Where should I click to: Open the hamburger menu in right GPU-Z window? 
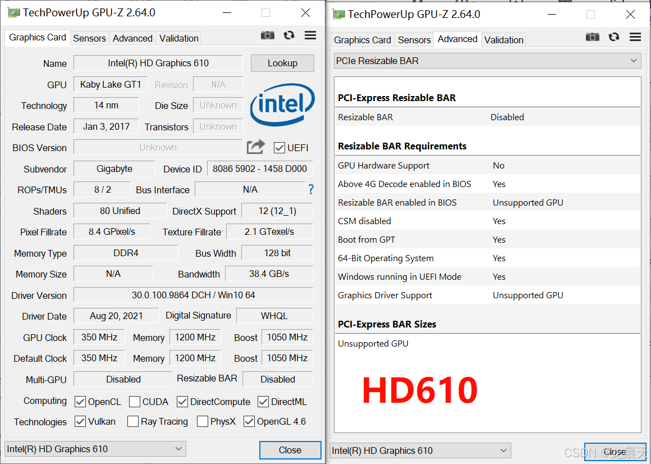coord(635,37)
